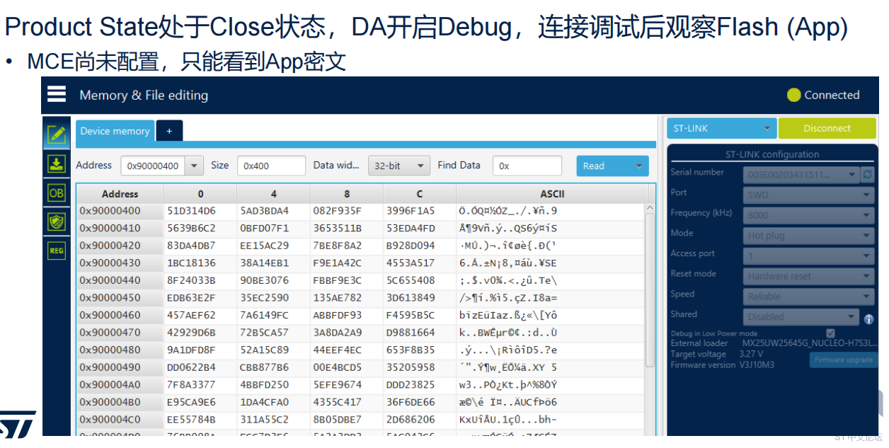This screenshot has width=889, height=448.
Task: Open the Erasing & Programming download icon
Action: (57, 164)
